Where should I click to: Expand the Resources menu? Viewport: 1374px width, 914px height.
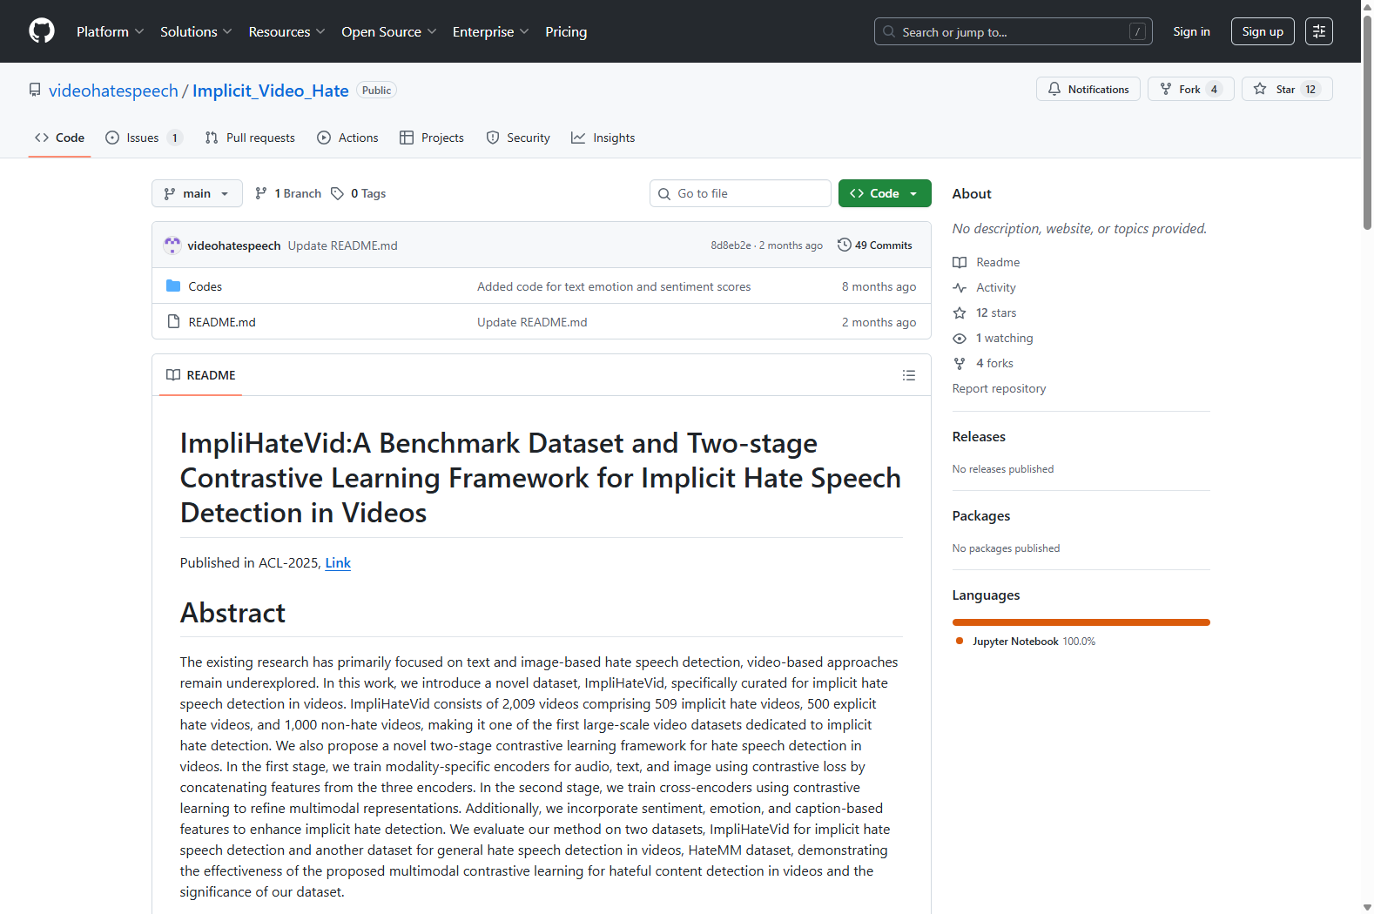pos(286,31)
